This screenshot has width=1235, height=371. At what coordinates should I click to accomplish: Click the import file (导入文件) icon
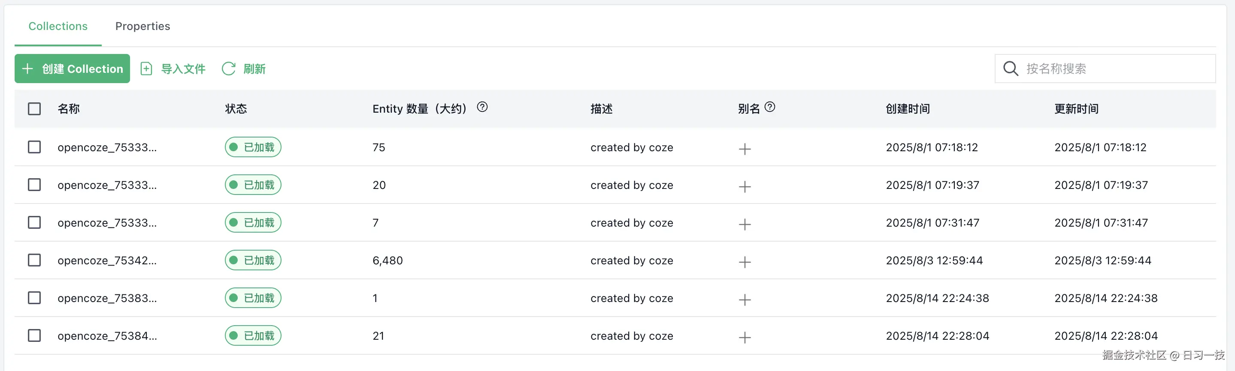(x=146, y=69)
